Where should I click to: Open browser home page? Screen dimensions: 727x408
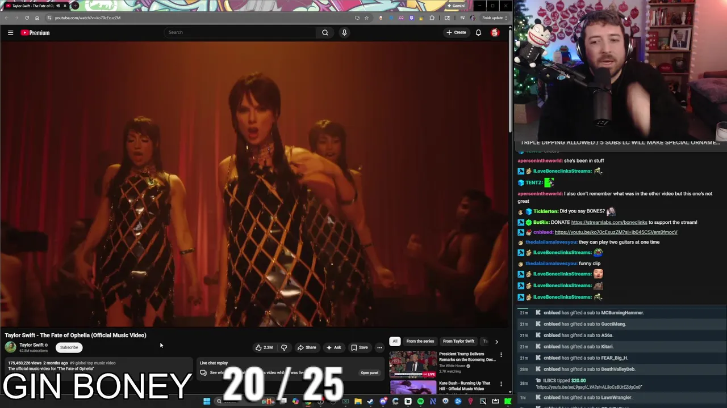pyautogui.click(x=37, y=18)
